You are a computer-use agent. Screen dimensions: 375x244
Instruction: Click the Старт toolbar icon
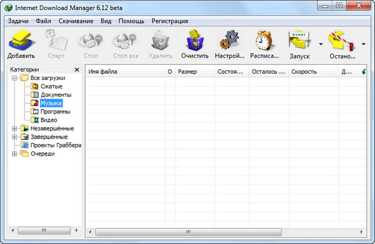(56, 41)
